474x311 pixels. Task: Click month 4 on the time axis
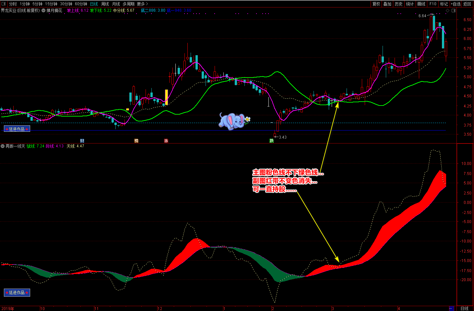[x=399, y=309]
